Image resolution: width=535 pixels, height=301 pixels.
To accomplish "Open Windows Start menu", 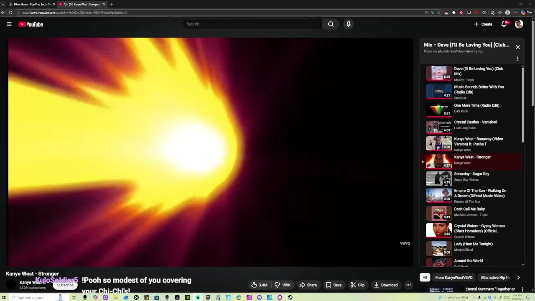I will pyautogui.click(x=3, y=298).
